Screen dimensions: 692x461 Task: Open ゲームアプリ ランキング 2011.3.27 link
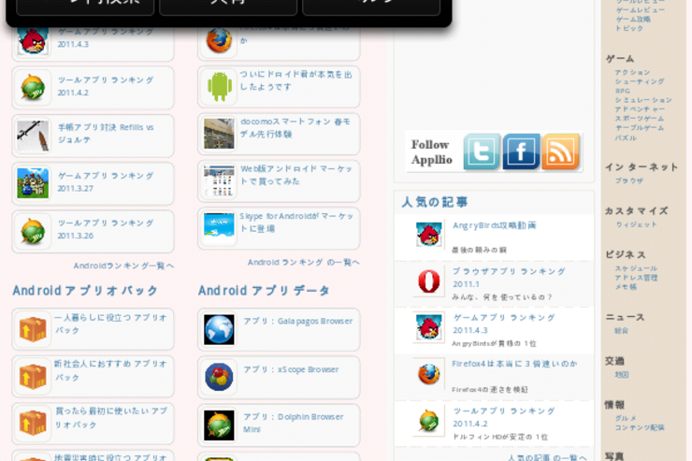point(106,181)
